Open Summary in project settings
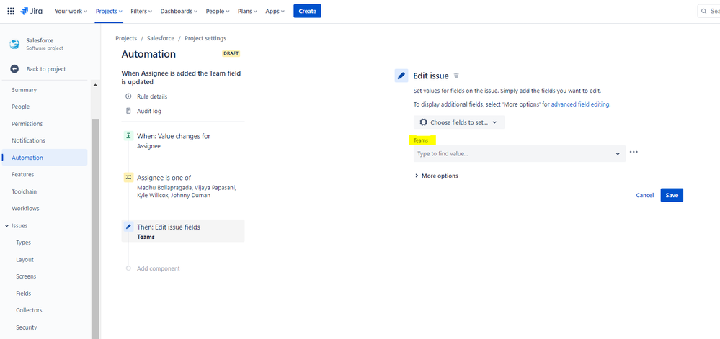720x339 pixels. point(24,90)
